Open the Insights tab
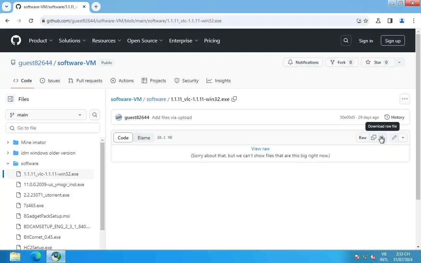The height and width of the screenshot is (263, 421). pyautogui.click(x=219, y=81)
